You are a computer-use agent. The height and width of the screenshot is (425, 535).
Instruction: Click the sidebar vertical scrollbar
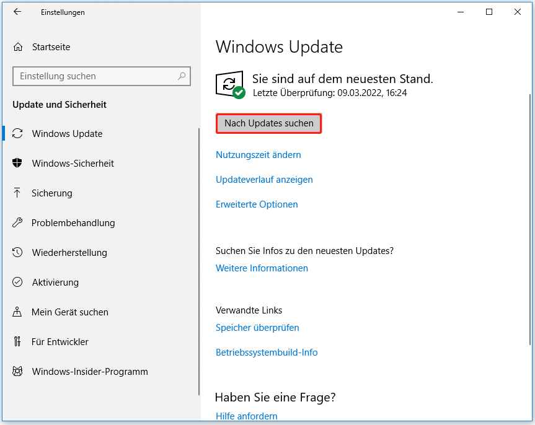199,261
